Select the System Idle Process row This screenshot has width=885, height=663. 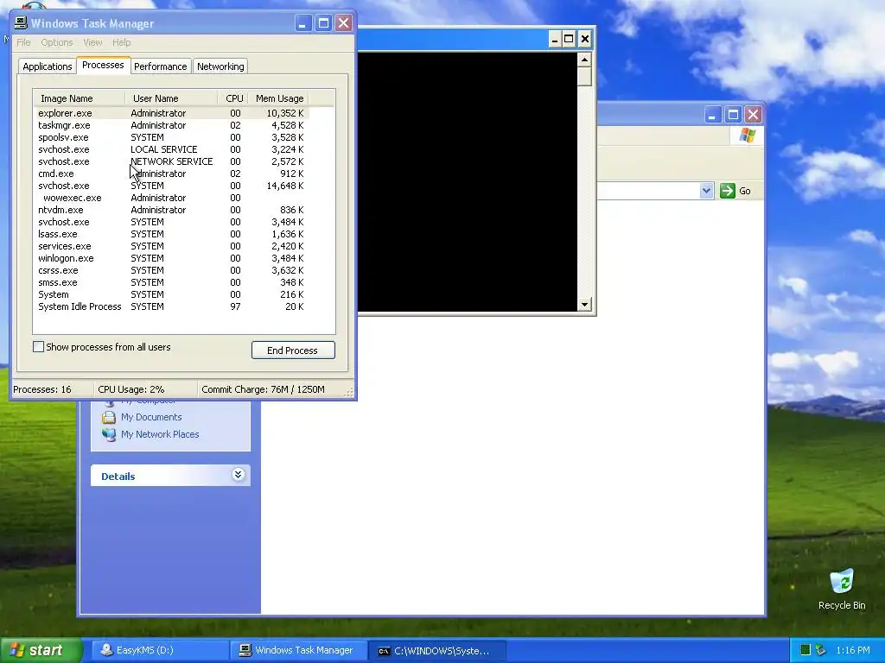click(171, 306)
